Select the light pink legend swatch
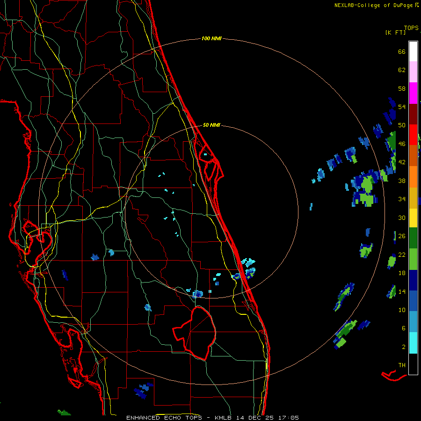 [413, 72]
